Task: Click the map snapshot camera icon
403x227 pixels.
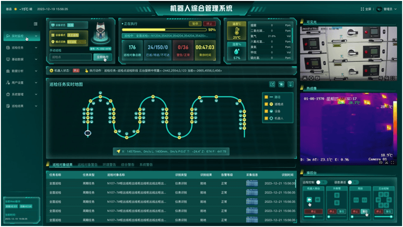Action: coord(281,84)
